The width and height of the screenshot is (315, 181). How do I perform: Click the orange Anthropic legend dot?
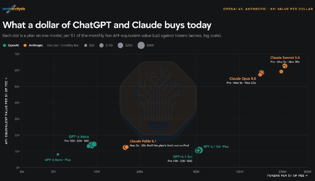[x=25, y=45]
